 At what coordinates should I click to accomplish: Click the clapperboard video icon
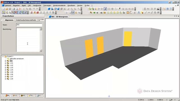click(158, 9)
